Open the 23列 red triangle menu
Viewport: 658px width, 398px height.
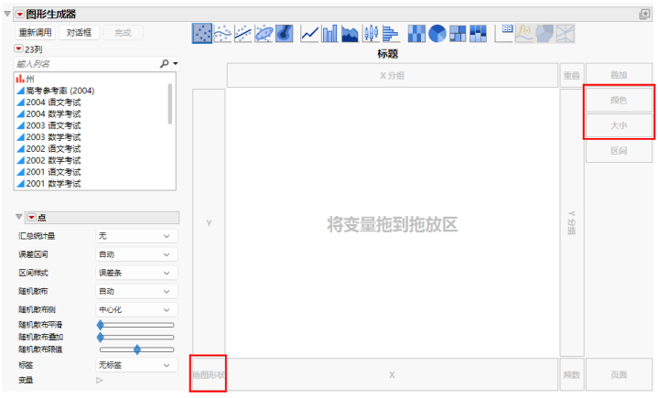(18, 48)
